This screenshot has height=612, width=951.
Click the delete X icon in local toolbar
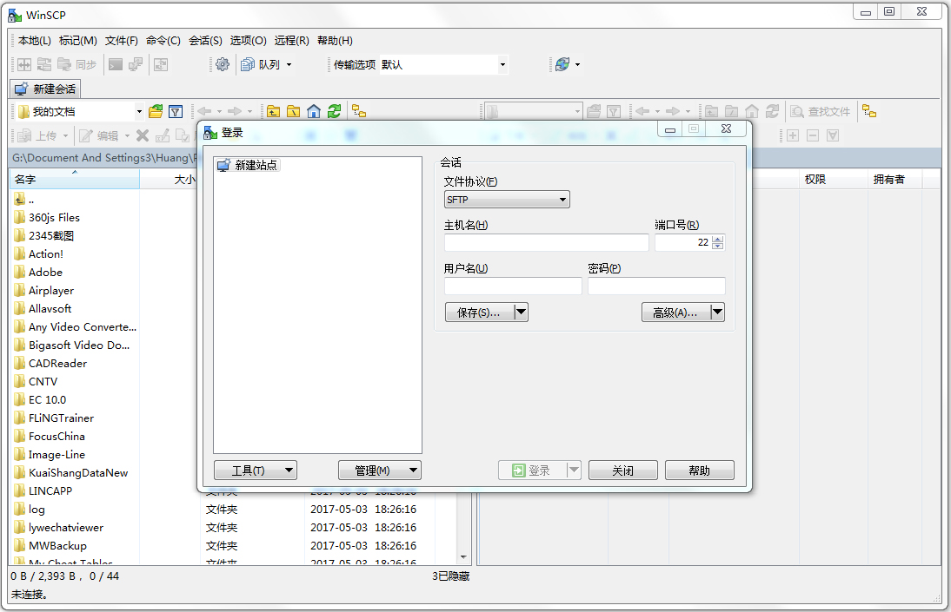[143, 135]
